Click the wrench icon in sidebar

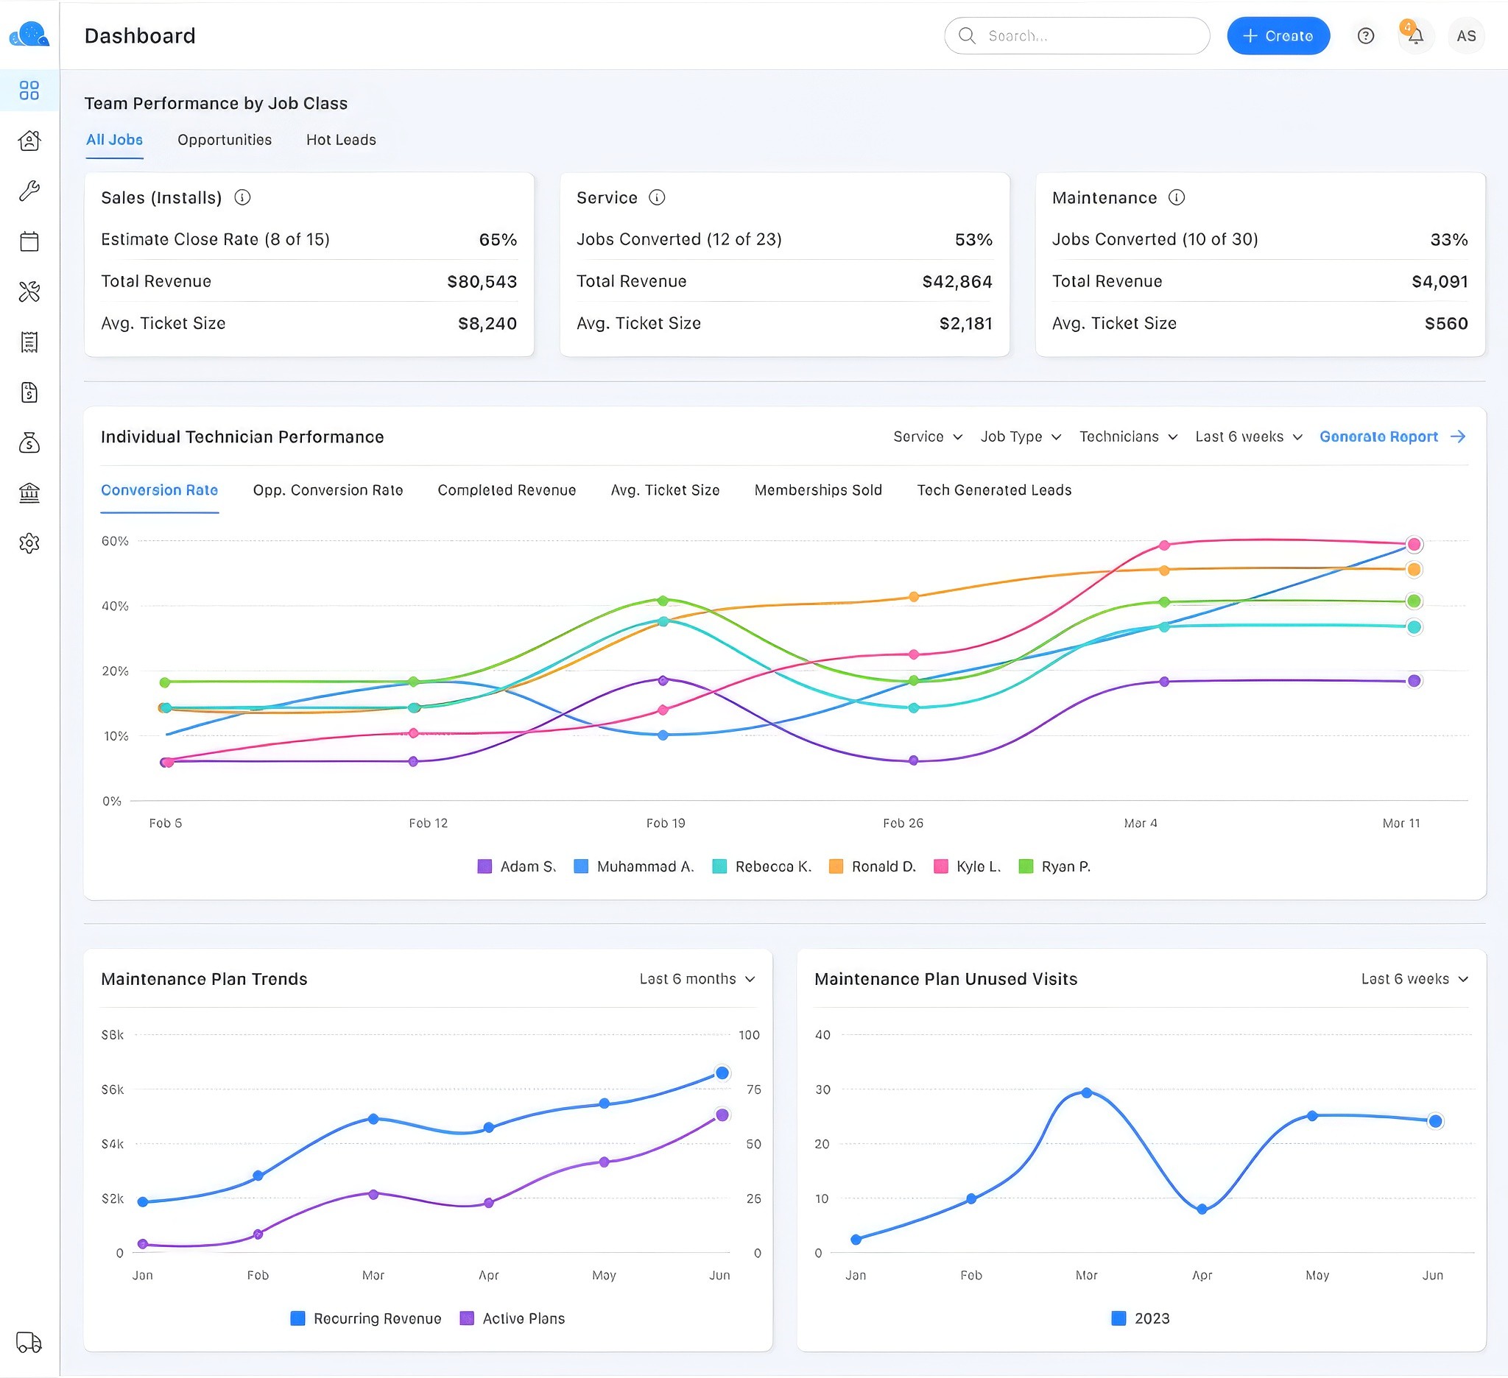point(29,191)
